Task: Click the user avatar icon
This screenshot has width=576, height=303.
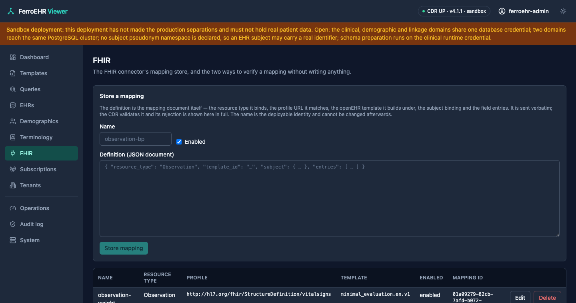Action: pyautogui.click(x=502, y=11)
